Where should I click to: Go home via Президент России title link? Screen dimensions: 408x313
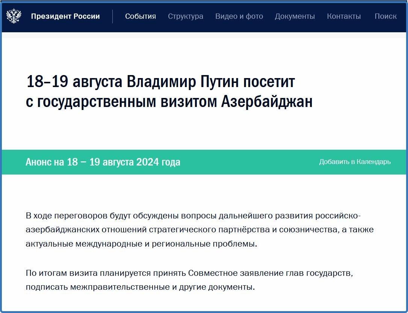[66, 16]
